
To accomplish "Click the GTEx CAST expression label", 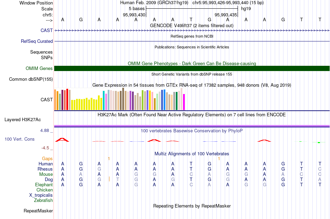I will pos(47,100).
